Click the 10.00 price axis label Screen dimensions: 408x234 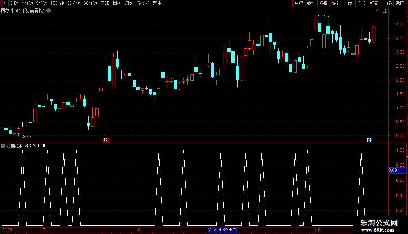[x=399, y=136]
